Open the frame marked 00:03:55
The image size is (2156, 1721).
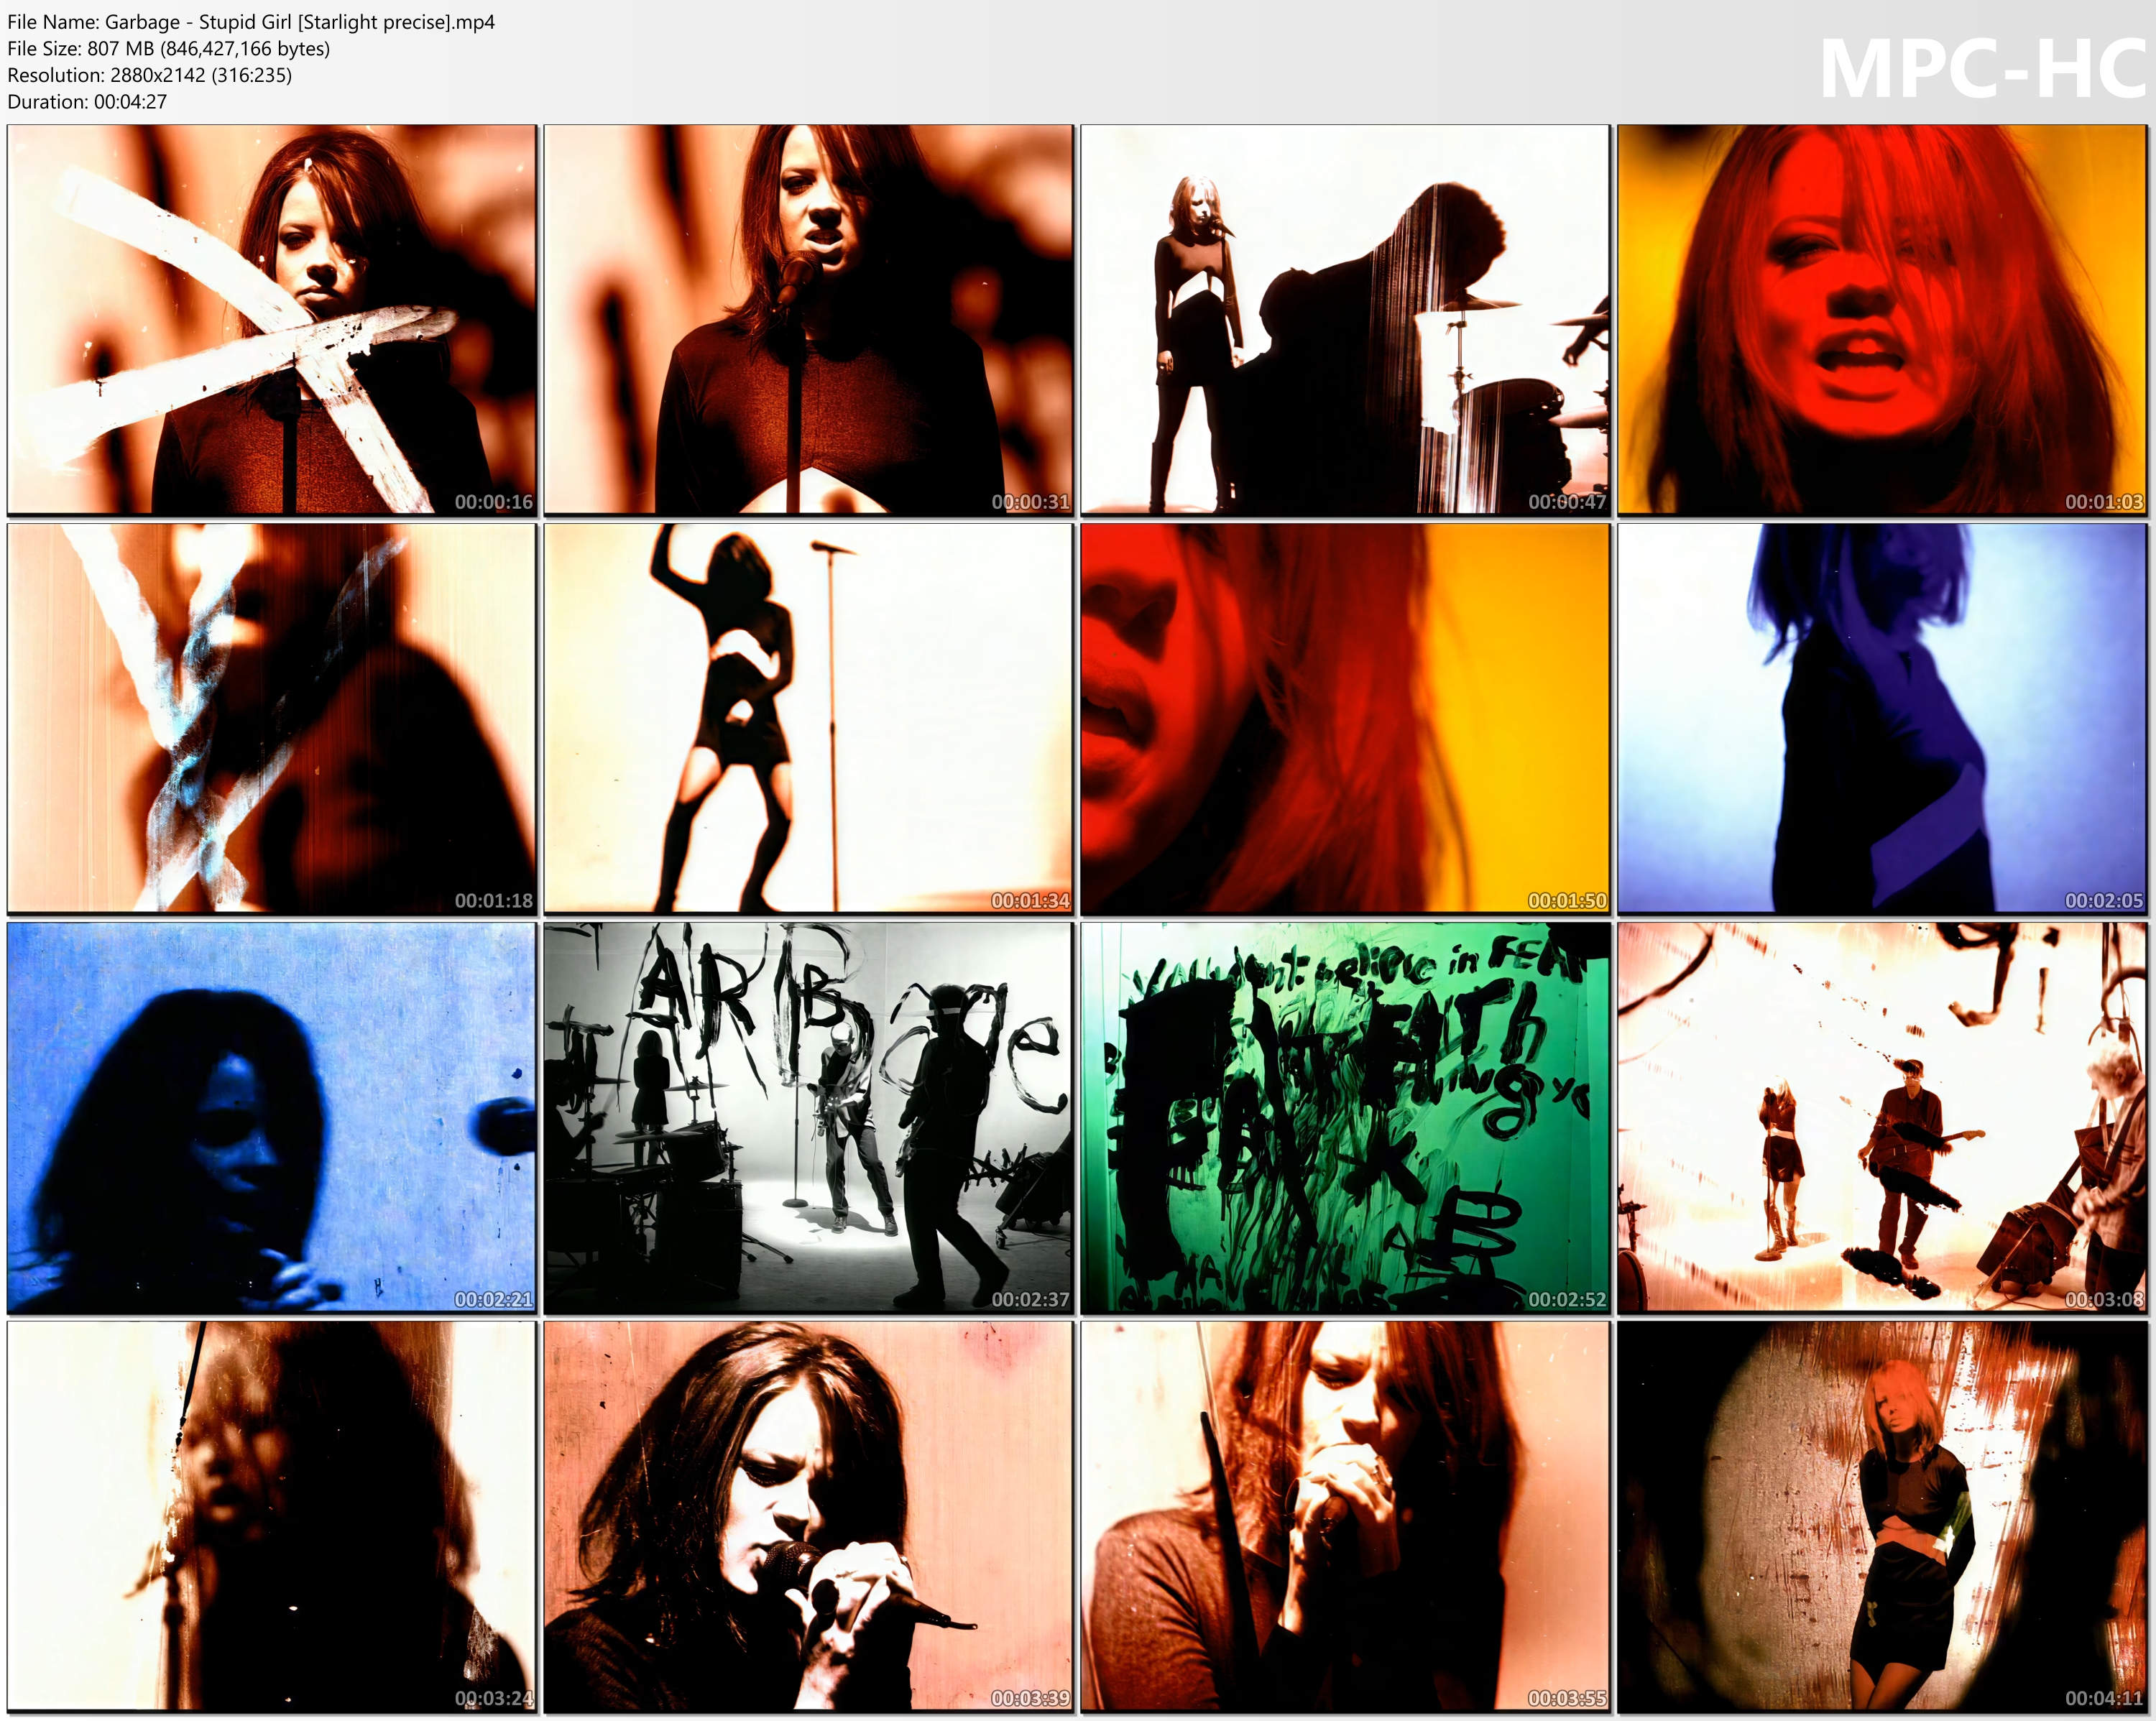pyautogui.click(x=1345, y=1516)
